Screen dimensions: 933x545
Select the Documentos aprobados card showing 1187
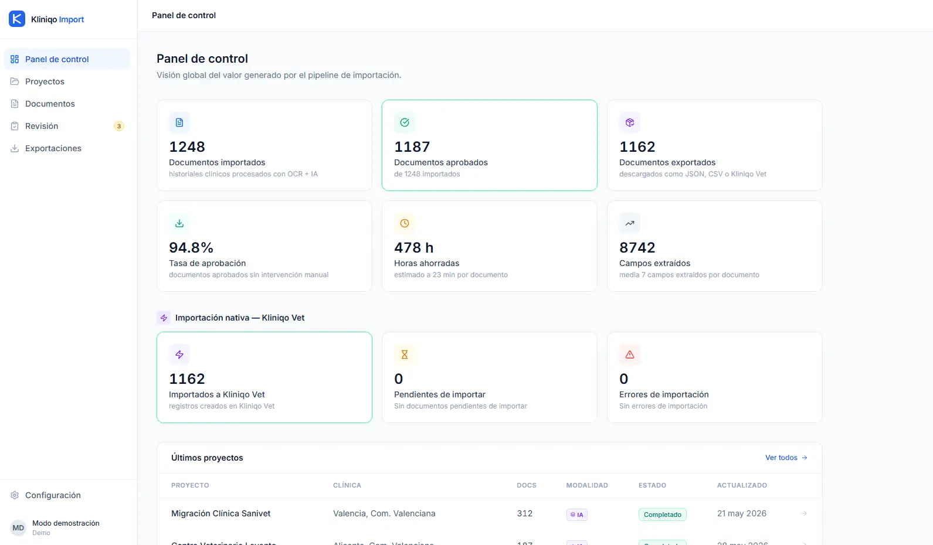490,145
